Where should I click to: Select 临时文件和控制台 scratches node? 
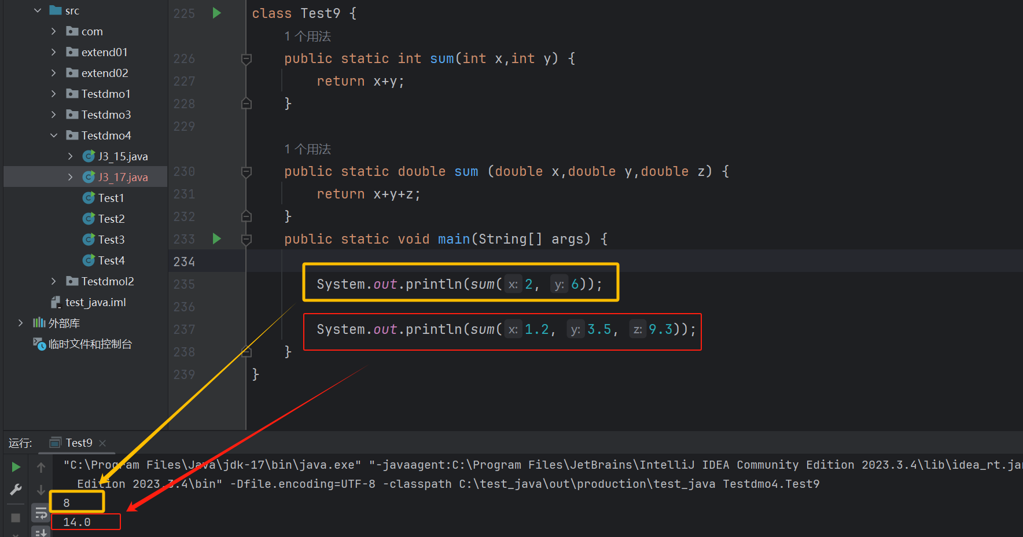tap(83, 344)
